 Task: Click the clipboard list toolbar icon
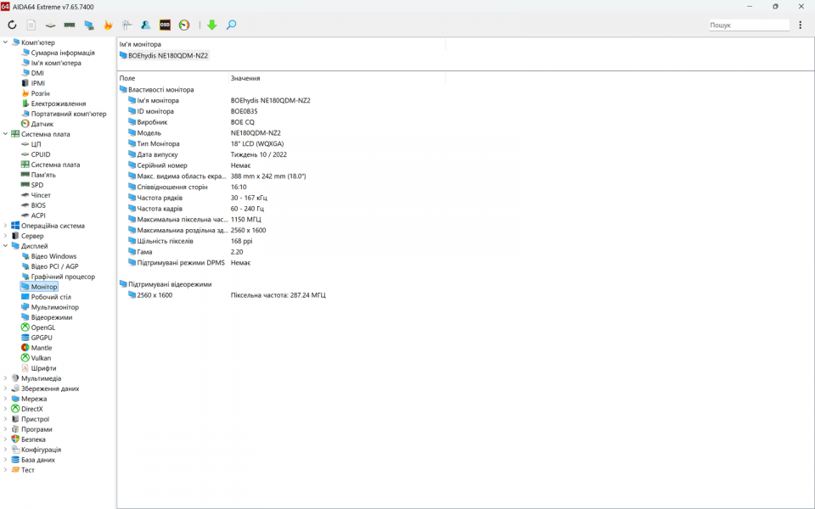point(126,25)
